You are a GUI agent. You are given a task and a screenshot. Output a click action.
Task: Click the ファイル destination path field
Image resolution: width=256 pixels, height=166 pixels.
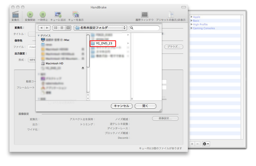(x=32, y=47)
